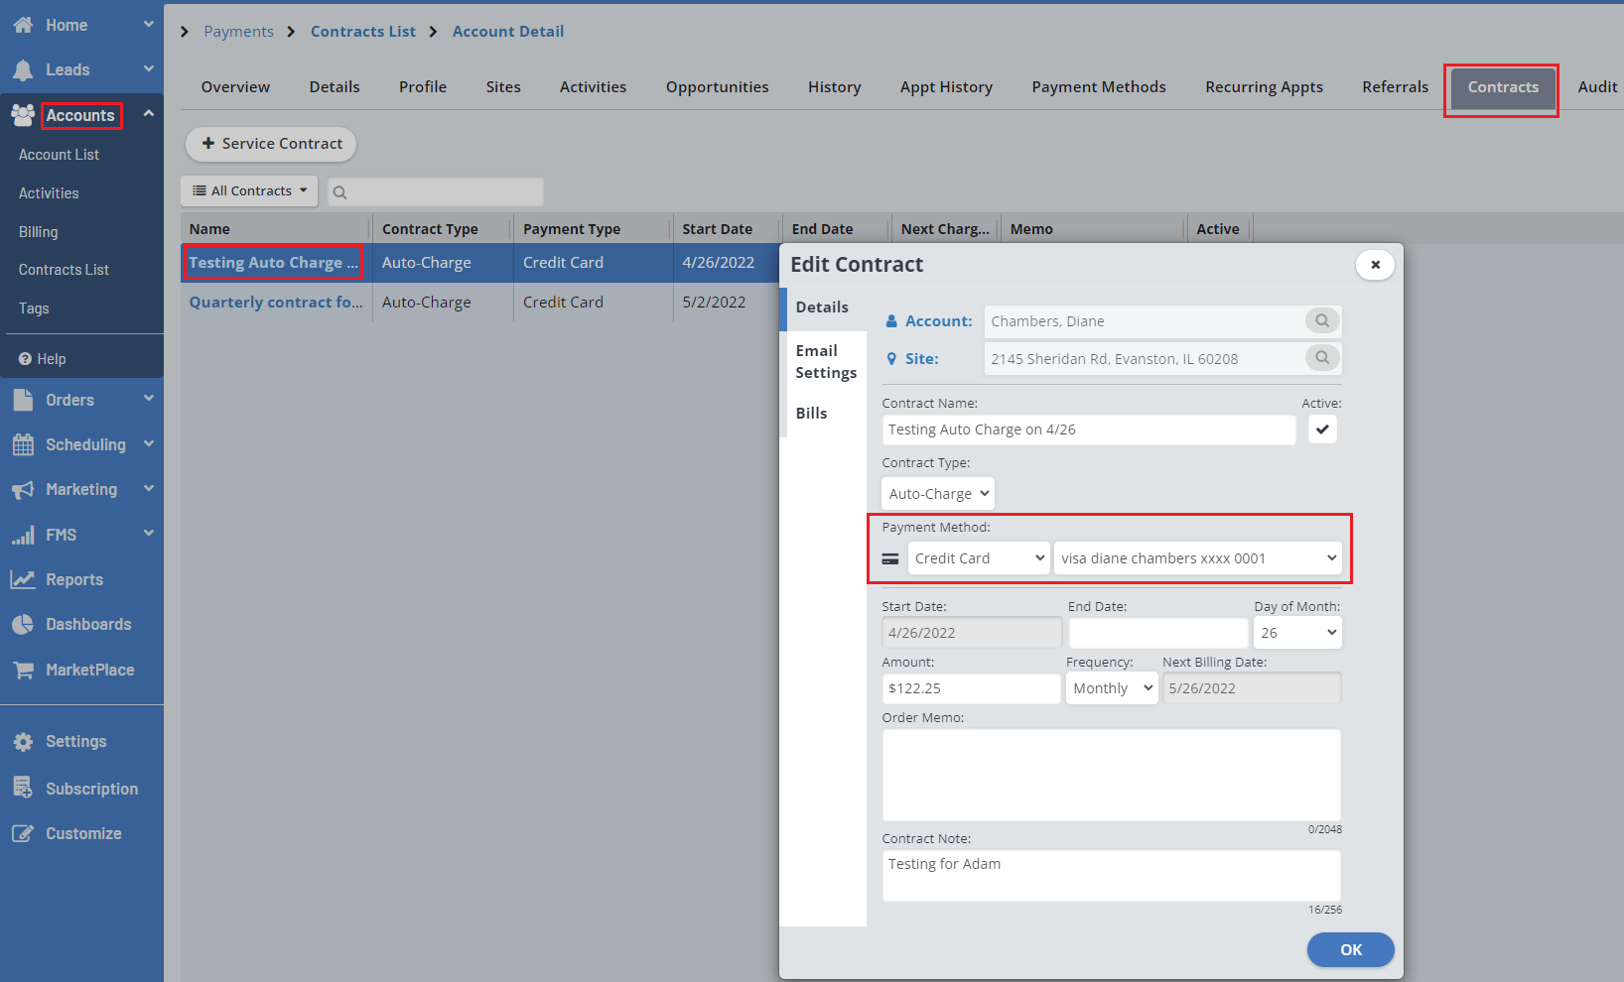Open the Contract Type dropdown
The image size is (1624, 982).
(937, 494)
